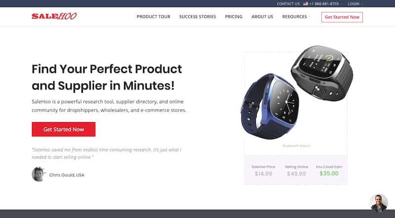Click the US flag icon
Viewport: 395px width, 218px height.
pyautogui.click(x=306, y=4)
